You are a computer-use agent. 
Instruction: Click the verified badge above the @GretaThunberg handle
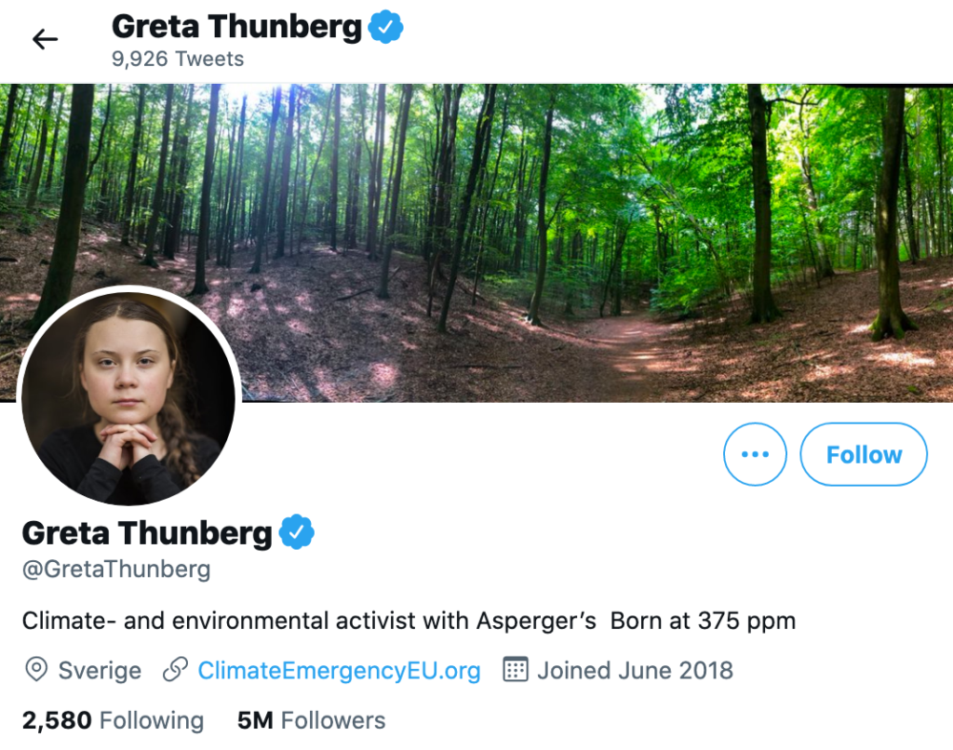(297, 532)
